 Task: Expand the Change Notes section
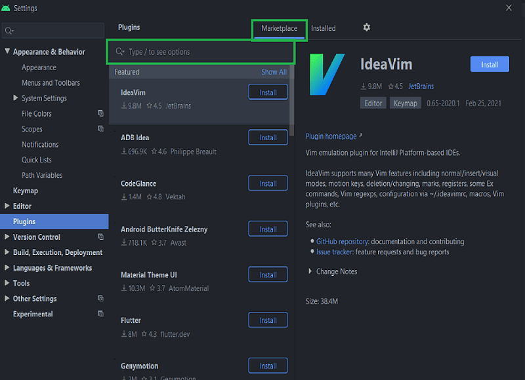click(310, 271)
